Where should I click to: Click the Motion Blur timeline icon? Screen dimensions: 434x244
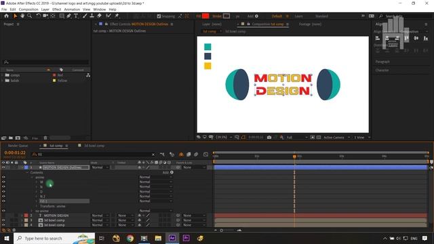(x=196, y=155)
